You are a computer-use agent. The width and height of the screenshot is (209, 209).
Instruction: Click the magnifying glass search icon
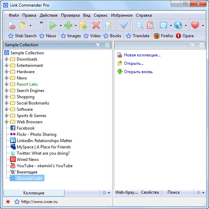[139, 25]
